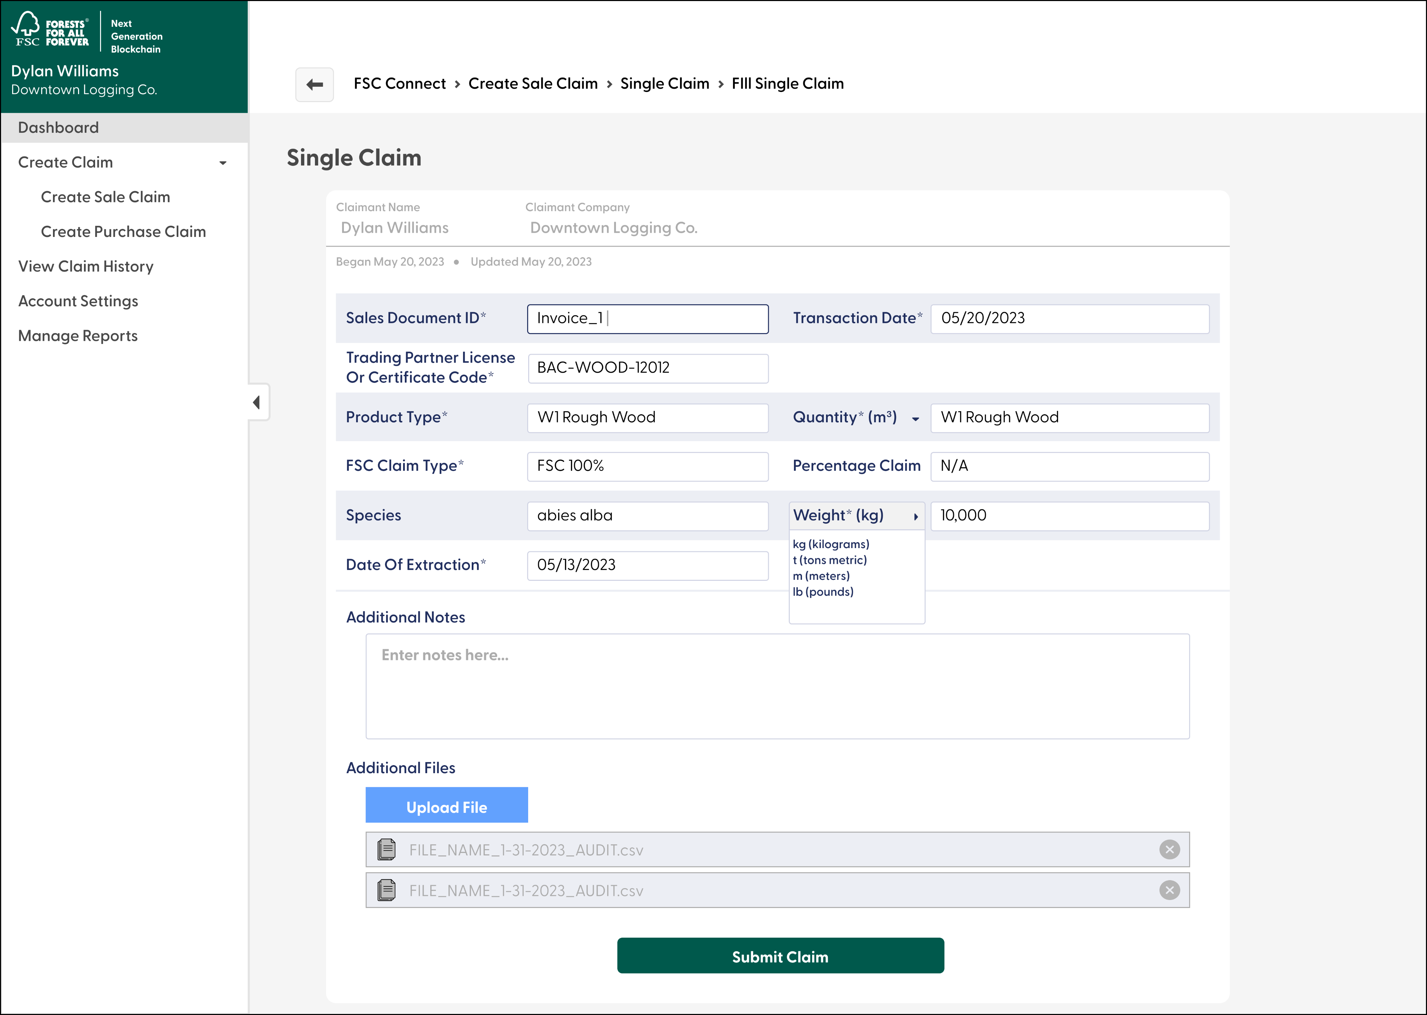
Task: Click the Species input field
Action: pos(647,516)
